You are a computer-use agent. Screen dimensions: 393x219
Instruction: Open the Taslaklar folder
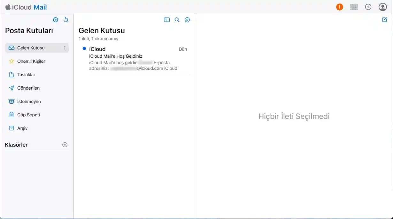26,75
